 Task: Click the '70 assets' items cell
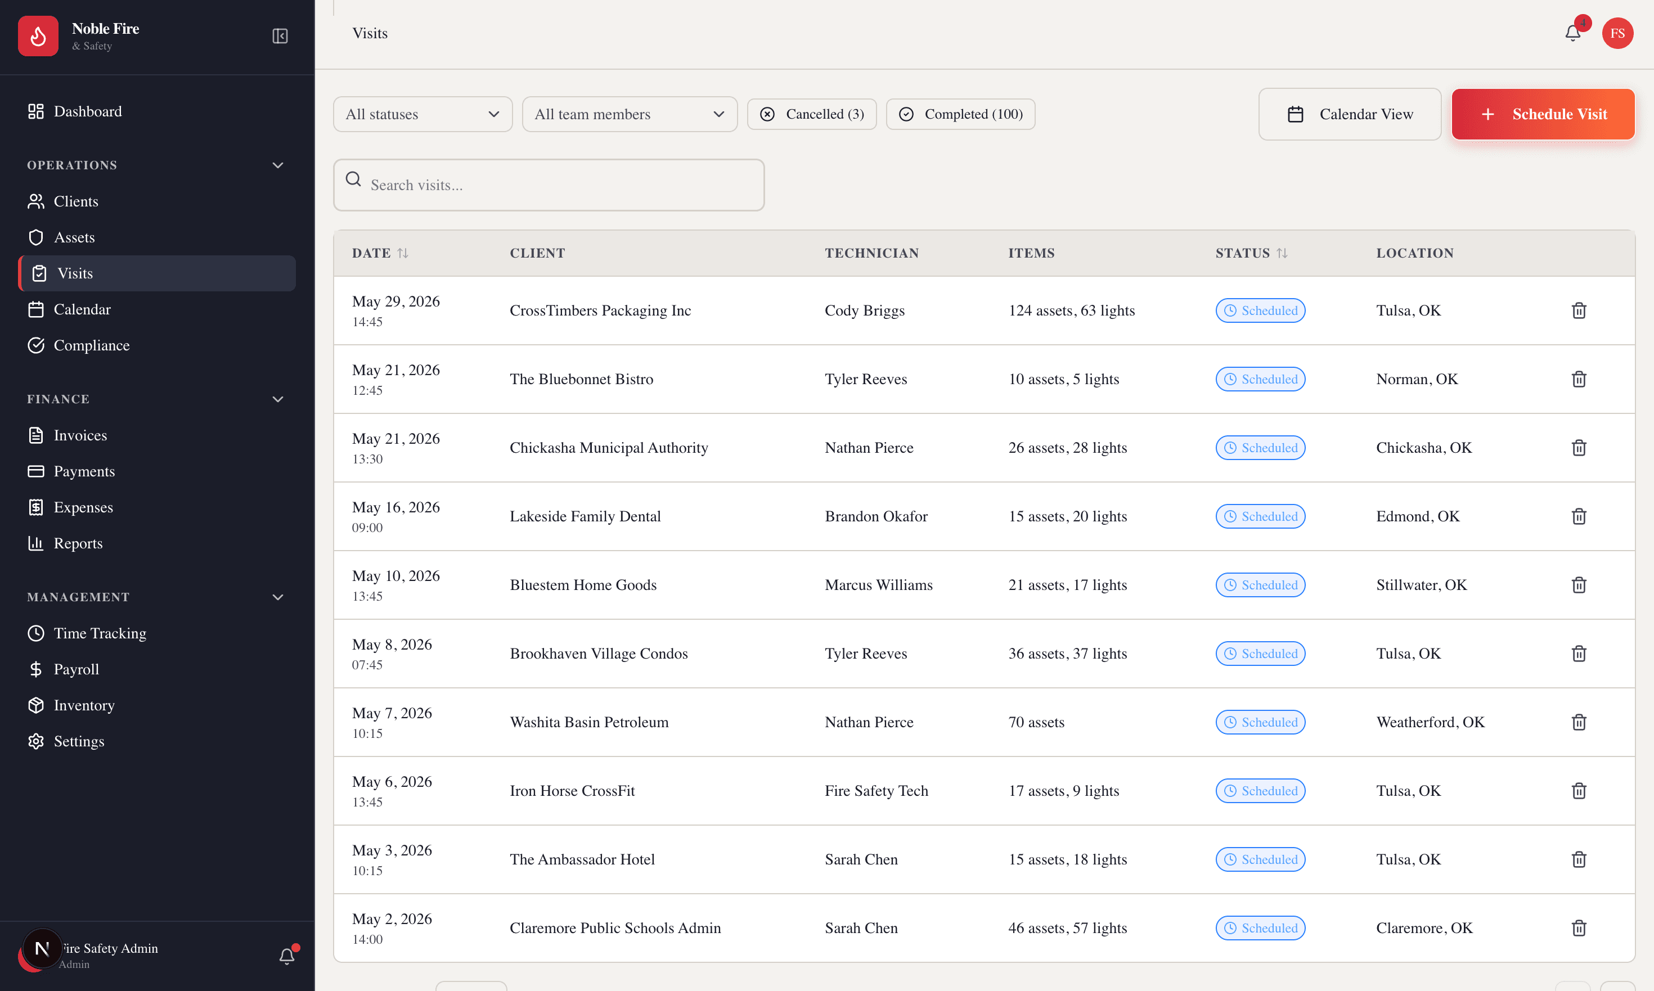pos(1036,723)
